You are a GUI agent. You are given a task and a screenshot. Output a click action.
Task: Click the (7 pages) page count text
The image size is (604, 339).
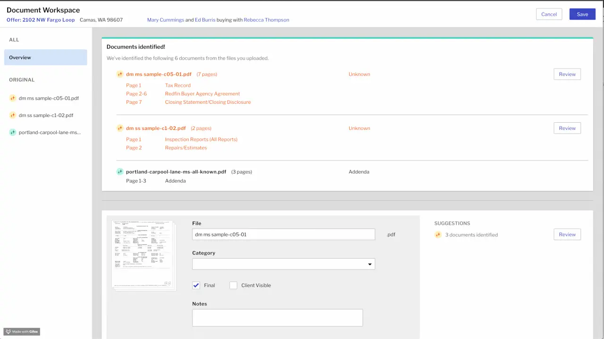(x=207, y=74)
